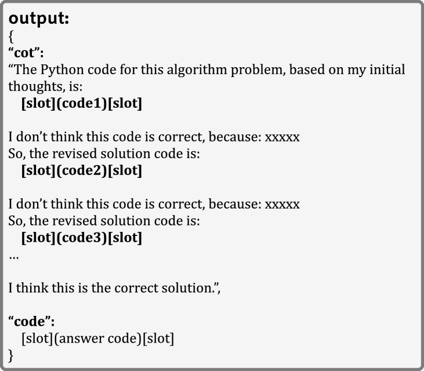Click the "output:" heading
The image size is (424, 371).
point(39,19)
